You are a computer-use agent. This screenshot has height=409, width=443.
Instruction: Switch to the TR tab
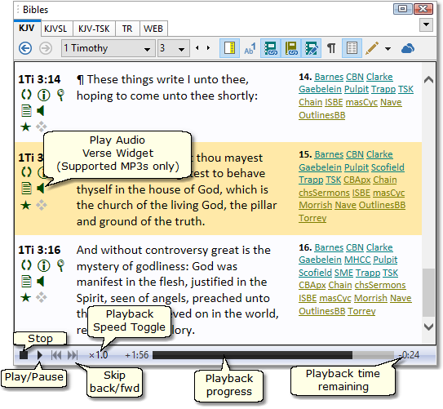tap(127, 29)
